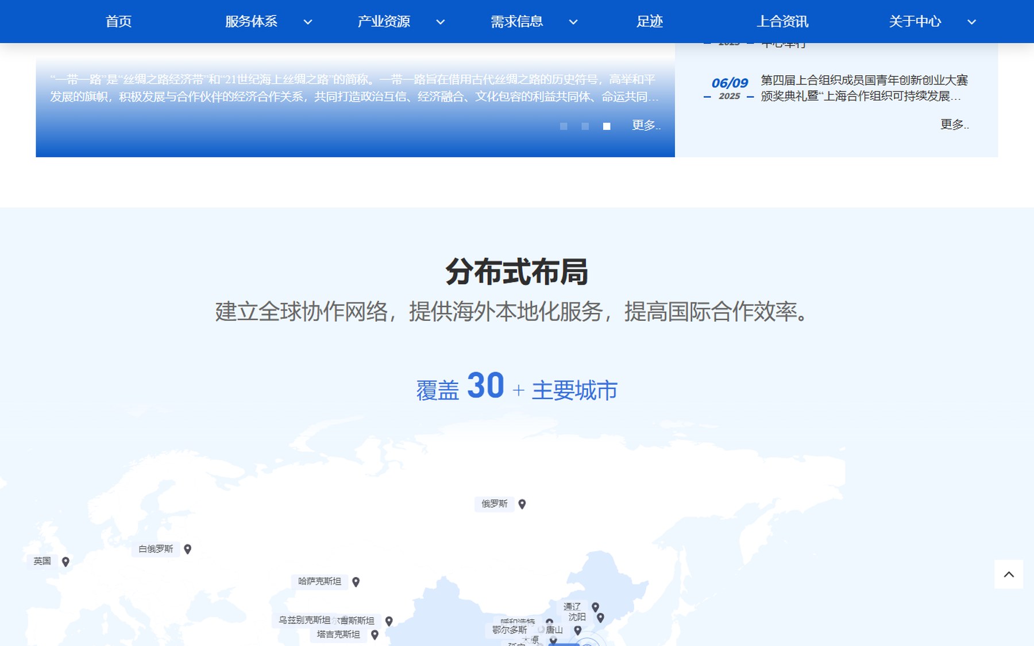Go to 首页 in navigation bar
This screenshot has width=1034, height=646.
pos(118,21)
